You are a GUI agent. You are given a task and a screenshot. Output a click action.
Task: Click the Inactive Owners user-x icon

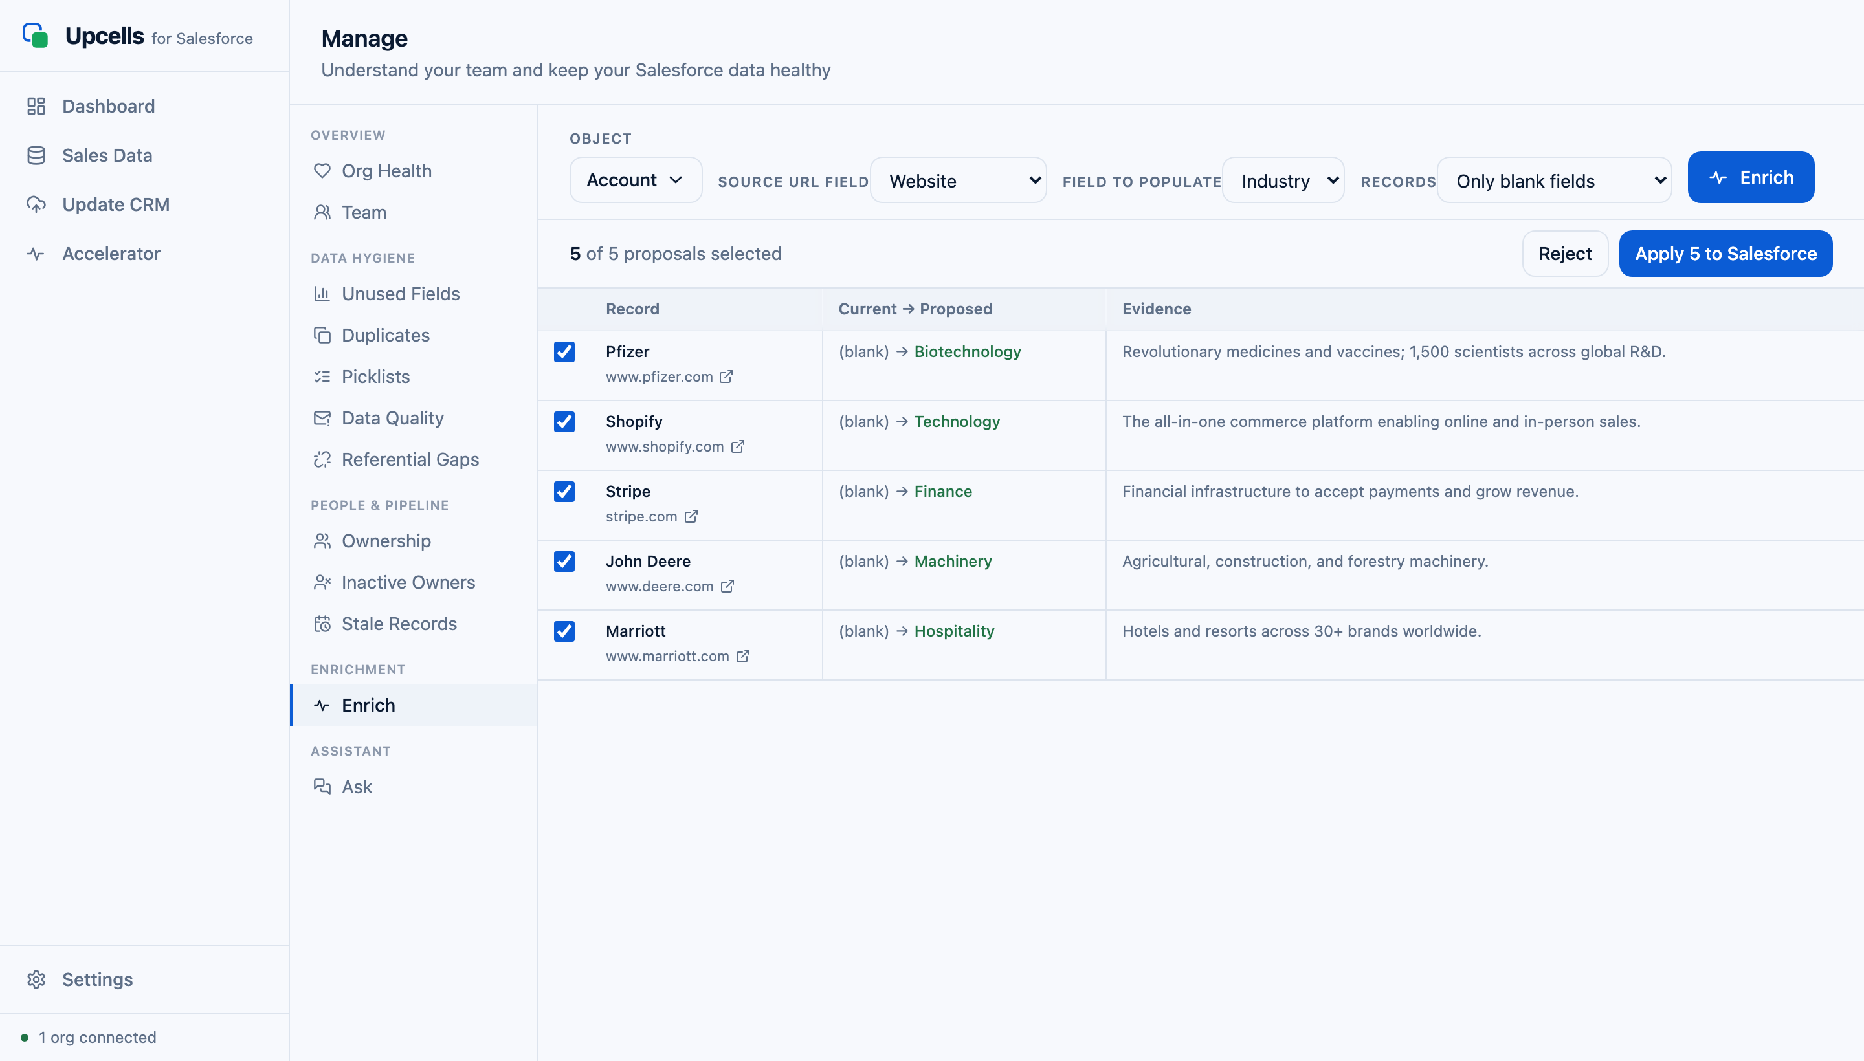tap(322, 582)
